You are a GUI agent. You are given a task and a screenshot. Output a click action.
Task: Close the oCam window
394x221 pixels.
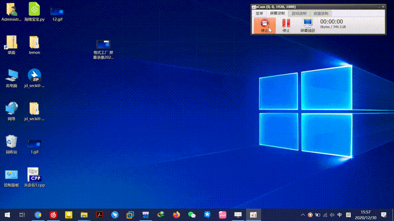[x=383, y=7]
